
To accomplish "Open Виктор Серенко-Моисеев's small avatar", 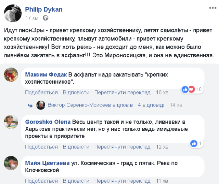I will pos(41,105).
